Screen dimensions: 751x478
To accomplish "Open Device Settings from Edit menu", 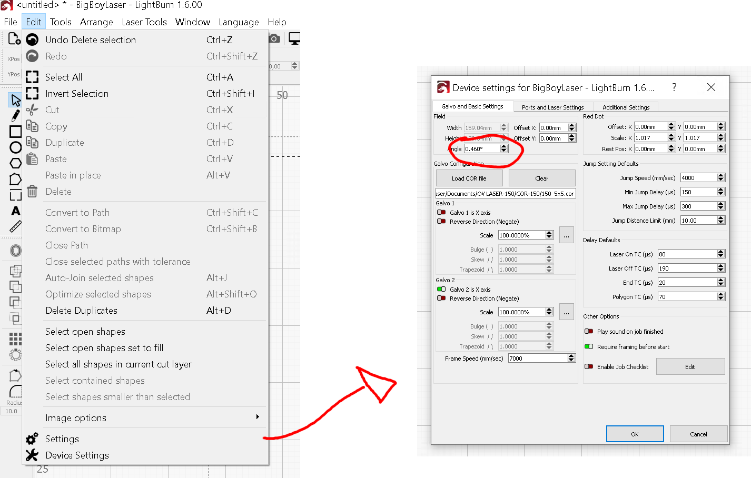I will tap(77, 455).
